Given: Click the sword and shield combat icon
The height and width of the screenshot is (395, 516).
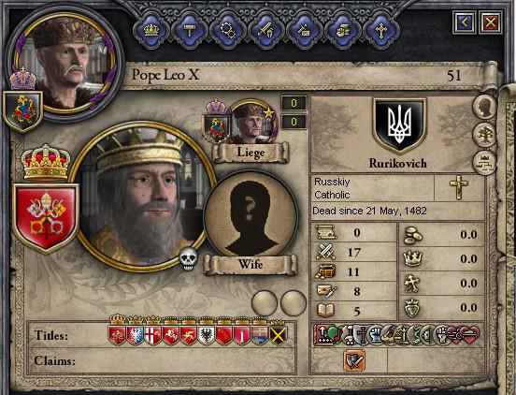Looking at the screenshot, I should [354, 360].
